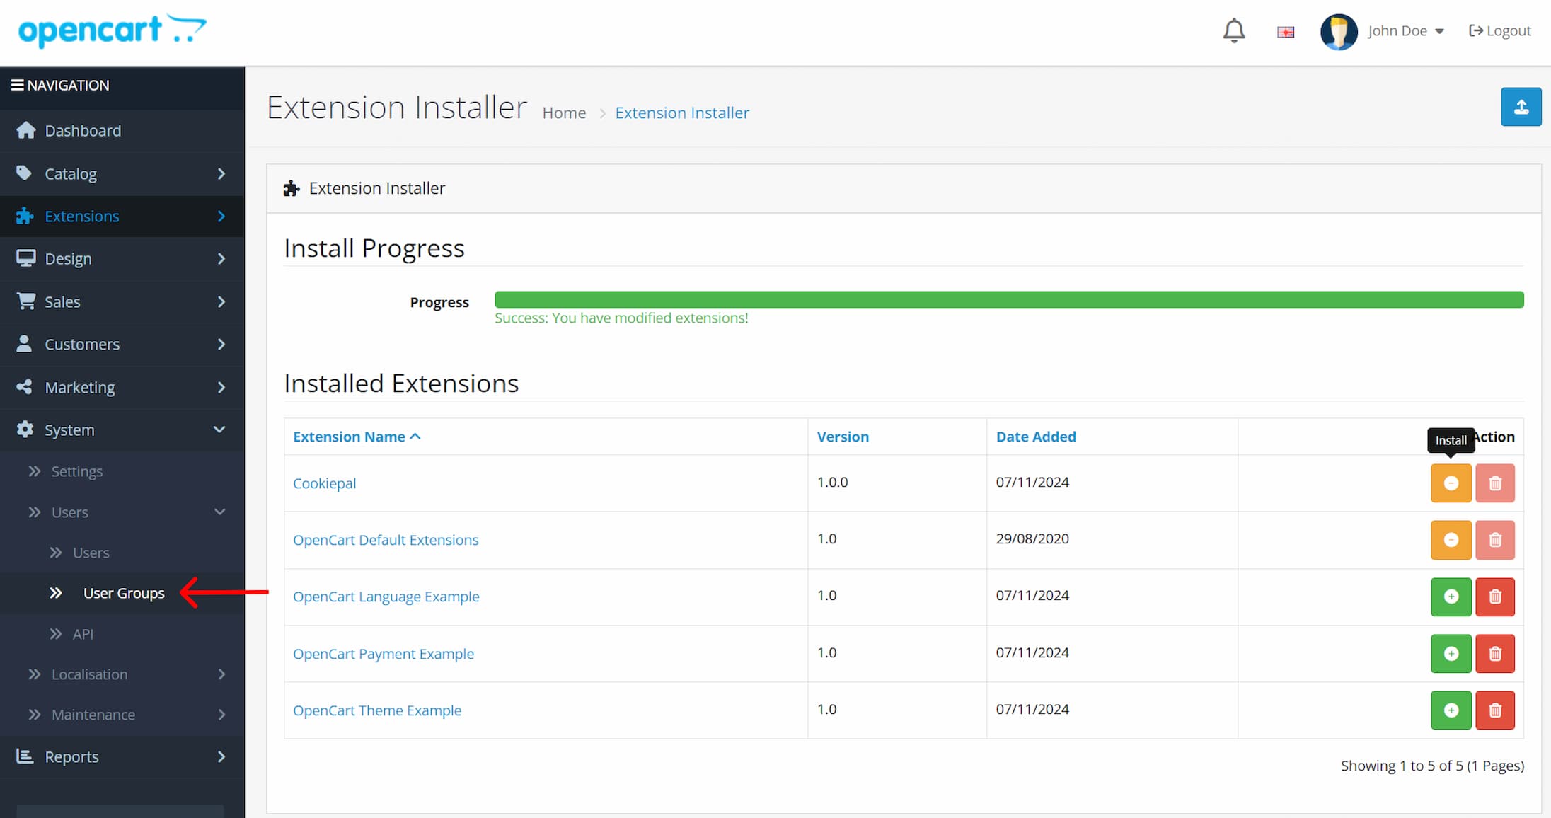Click the Cookiepal extension name link
The width and height of the screenshot is (1551, 818).
click(x=325, y=481)
